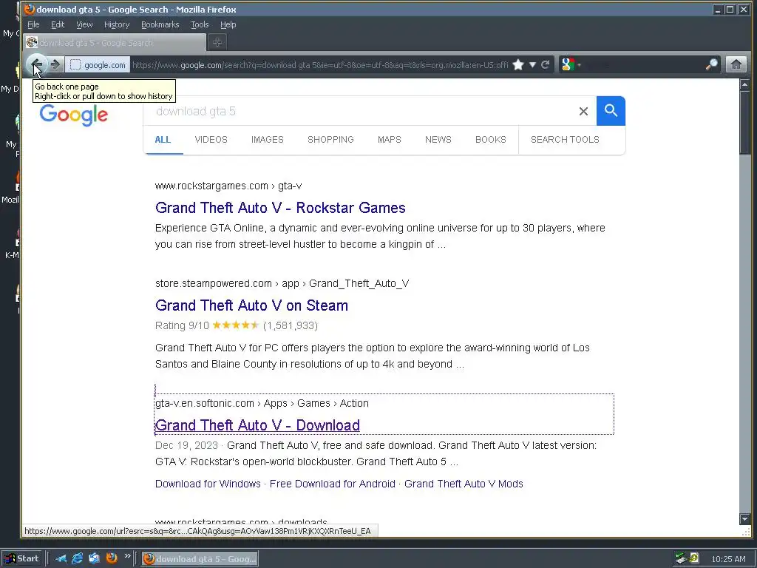This screenshot has width=757, height=568.
Task: Open 'Grand Theft Auto V - Download' softonic result
Action: pyautogui.click(x=257, y=425)
